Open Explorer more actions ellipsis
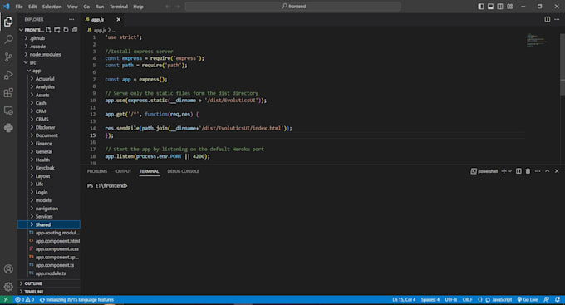The width and height of the screenshot is (565, 305). (x=71, y=19)
